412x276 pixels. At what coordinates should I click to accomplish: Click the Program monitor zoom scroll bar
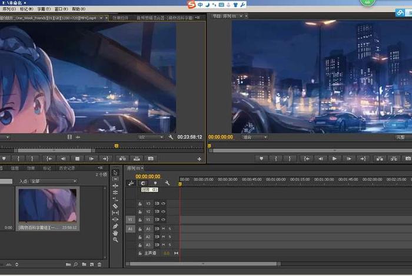pos(311,151)
